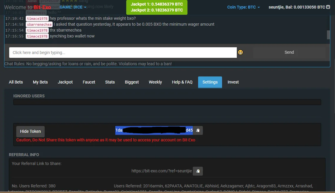Open the Help & FAQ tab
The width and height of the screenshot is (335, 193).
pos(182,82)
